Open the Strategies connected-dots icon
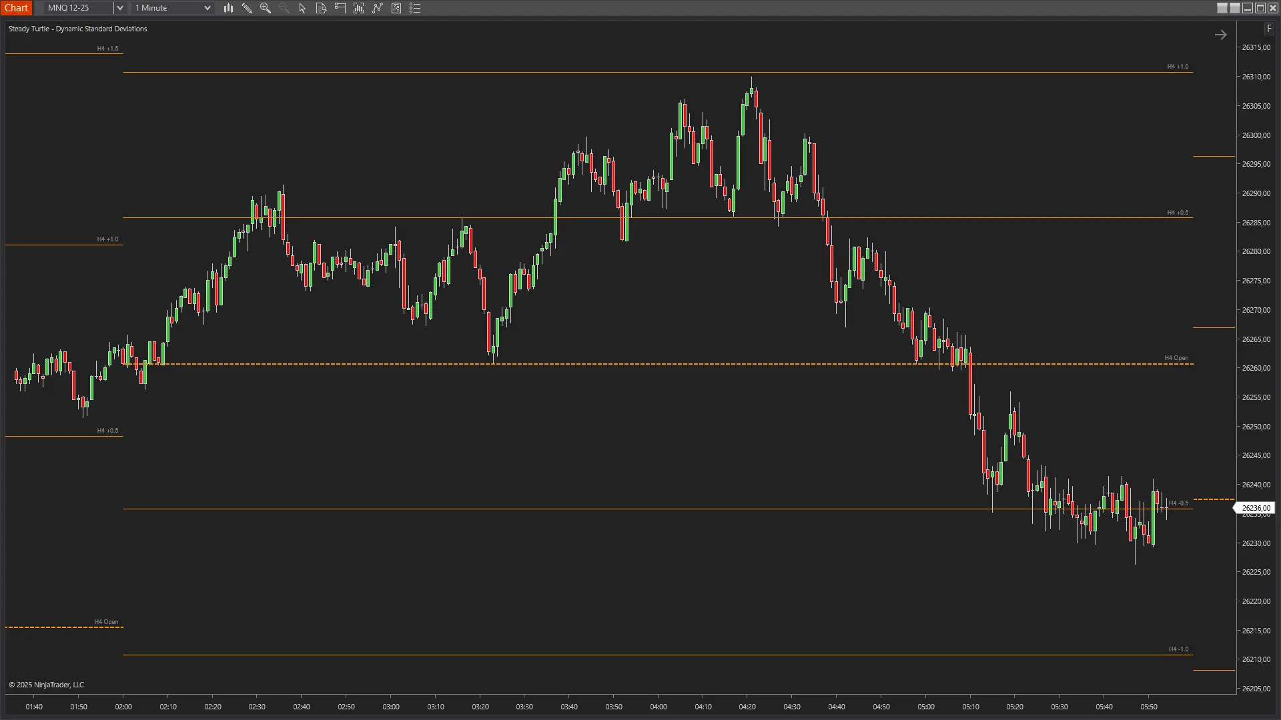The height and width of the screenshot is (720, 1281). pyautogui.click(x=378, y=8)
